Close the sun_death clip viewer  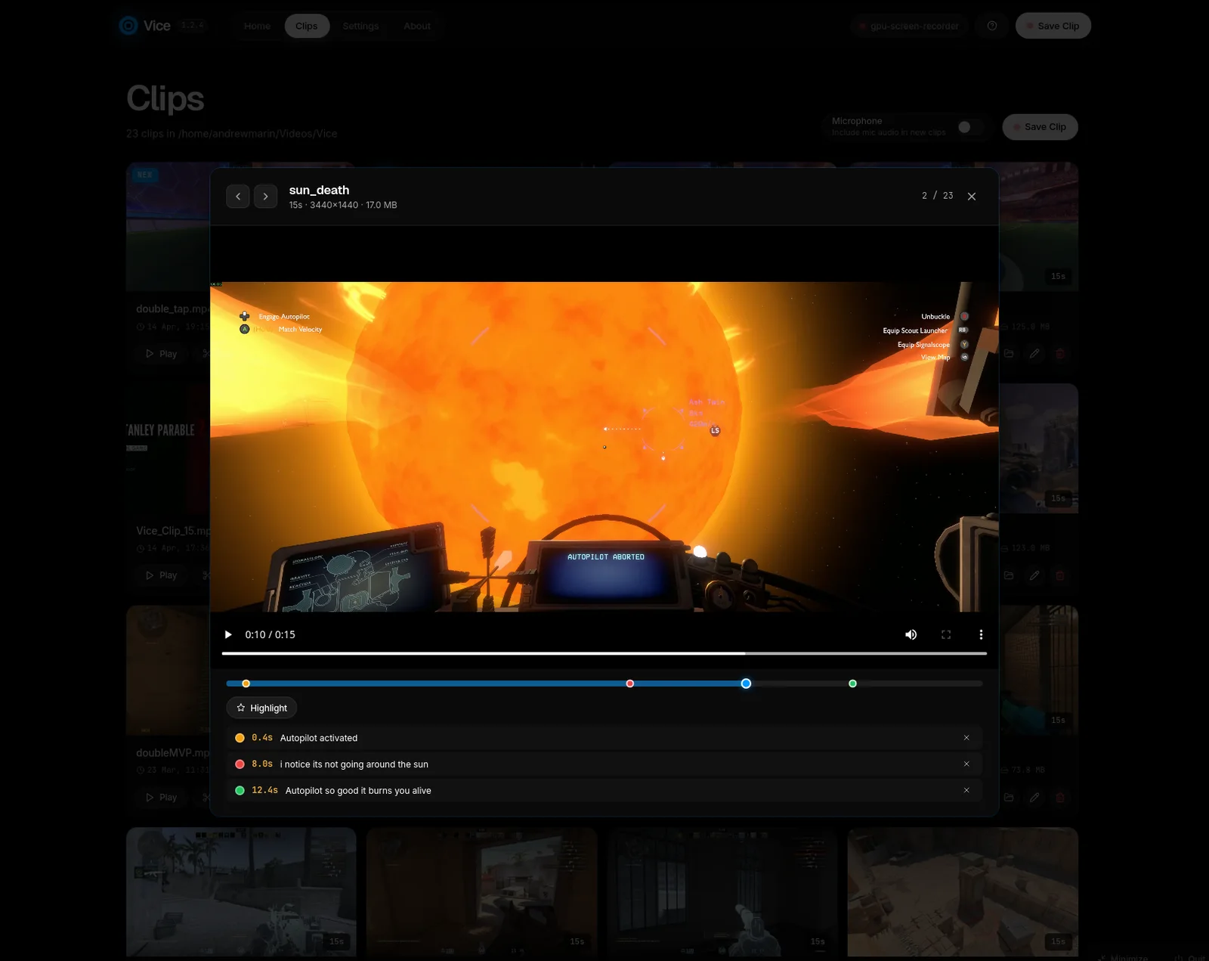972,197
